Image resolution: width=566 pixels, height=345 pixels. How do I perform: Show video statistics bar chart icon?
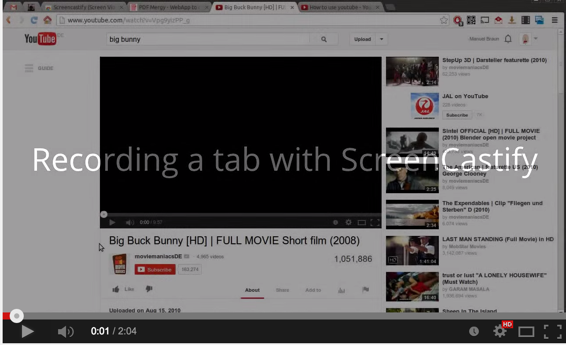(x=341, y=290)
